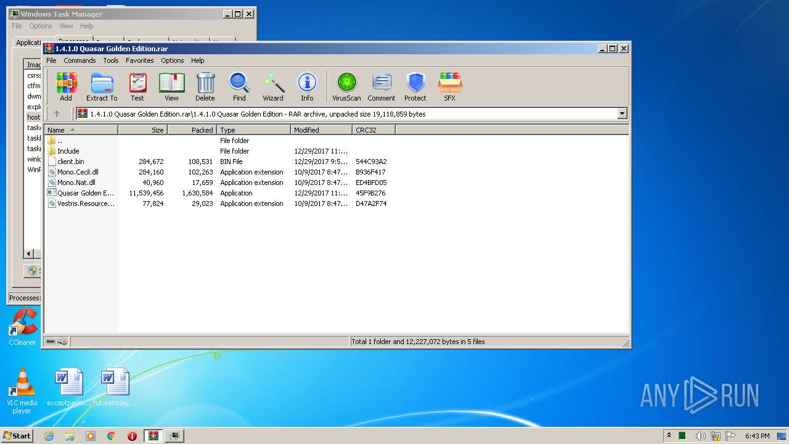Open the WinRAR Help menu
789x444 pixels.
198,60
